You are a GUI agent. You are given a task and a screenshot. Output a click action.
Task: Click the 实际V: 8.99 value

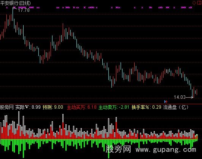[x=28, y=107]
